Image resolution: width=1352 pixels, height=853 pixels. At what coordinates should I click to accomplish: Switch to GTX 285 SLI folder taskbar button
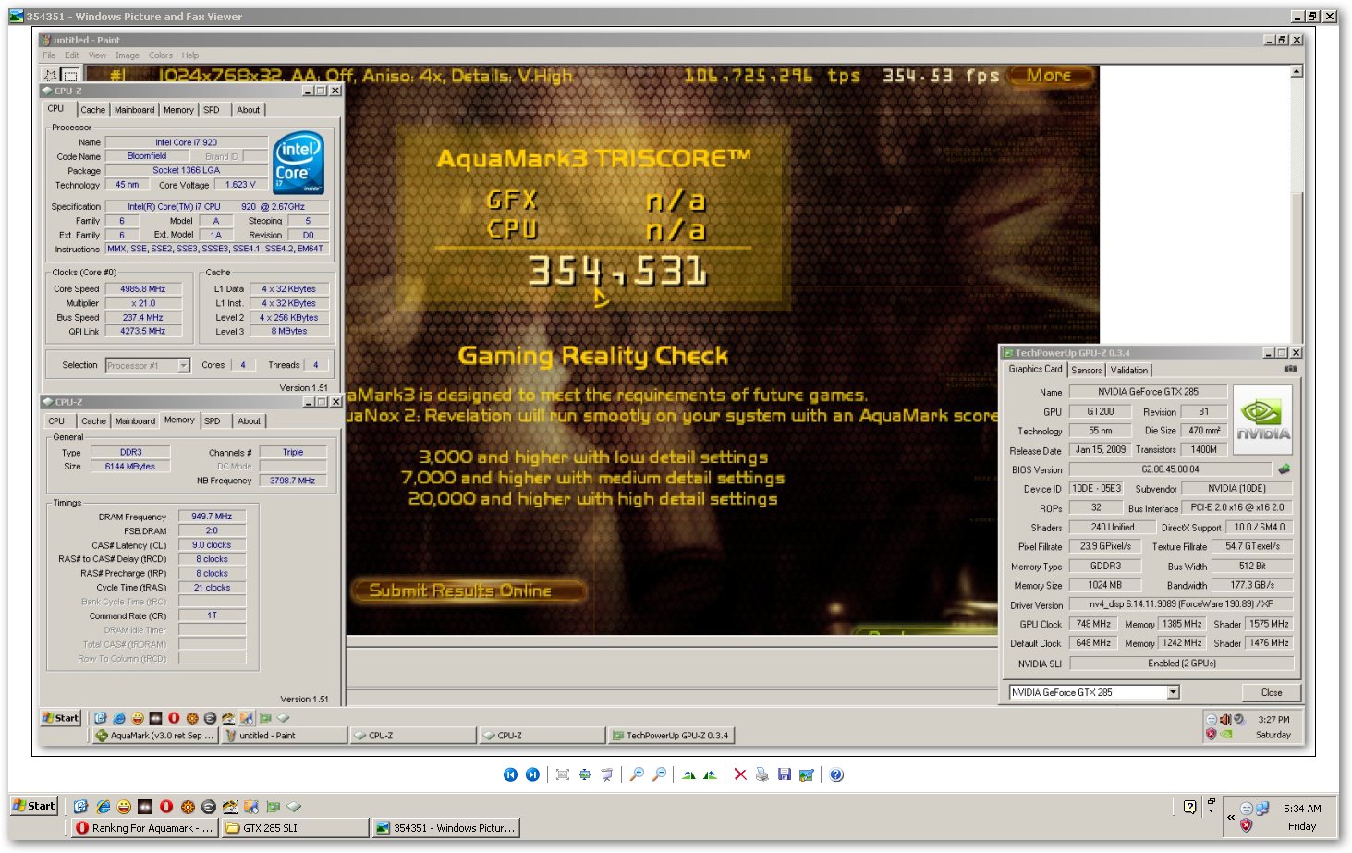[295, 828]
